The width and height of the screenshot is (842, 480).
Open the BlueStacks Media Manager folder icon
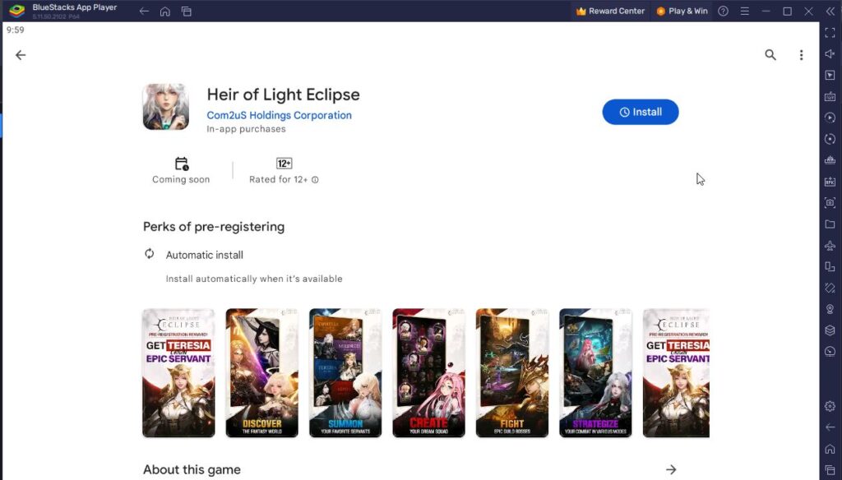(x=830, y=225)
